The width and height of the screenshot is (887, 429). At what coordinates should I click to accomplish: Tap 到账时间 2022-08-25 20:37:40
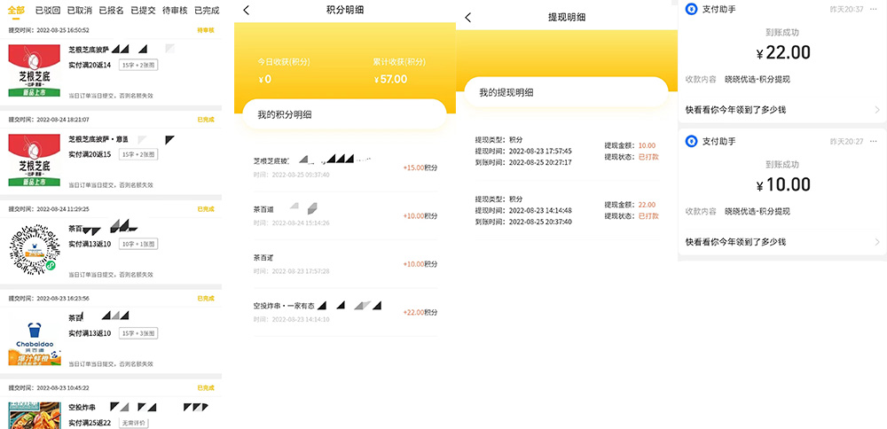click(x=523, y=222)
